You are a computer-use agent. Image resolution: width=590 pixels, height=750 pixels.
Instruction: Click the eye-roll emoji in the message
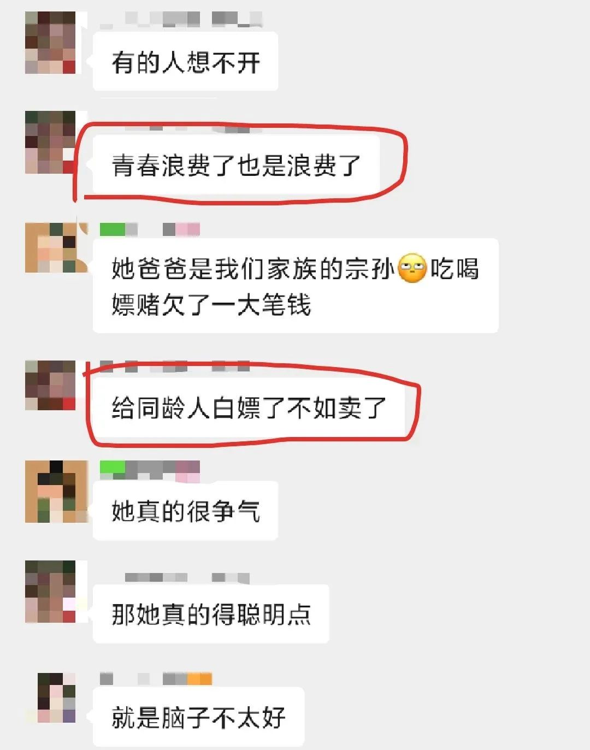412,268
